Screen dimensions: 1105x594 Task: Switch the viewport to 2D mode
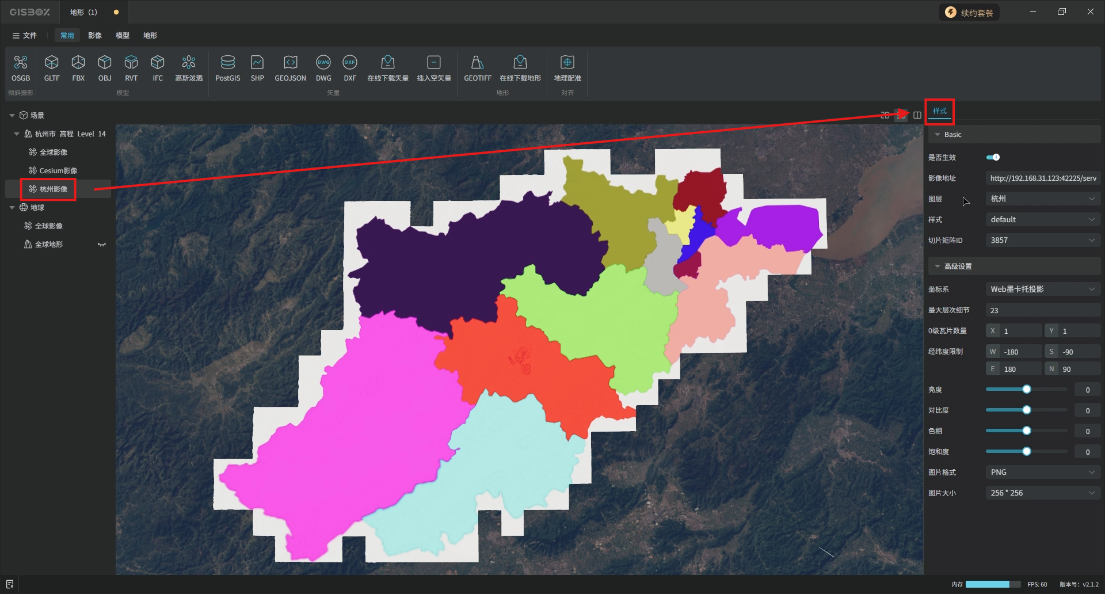click(885, 115)
